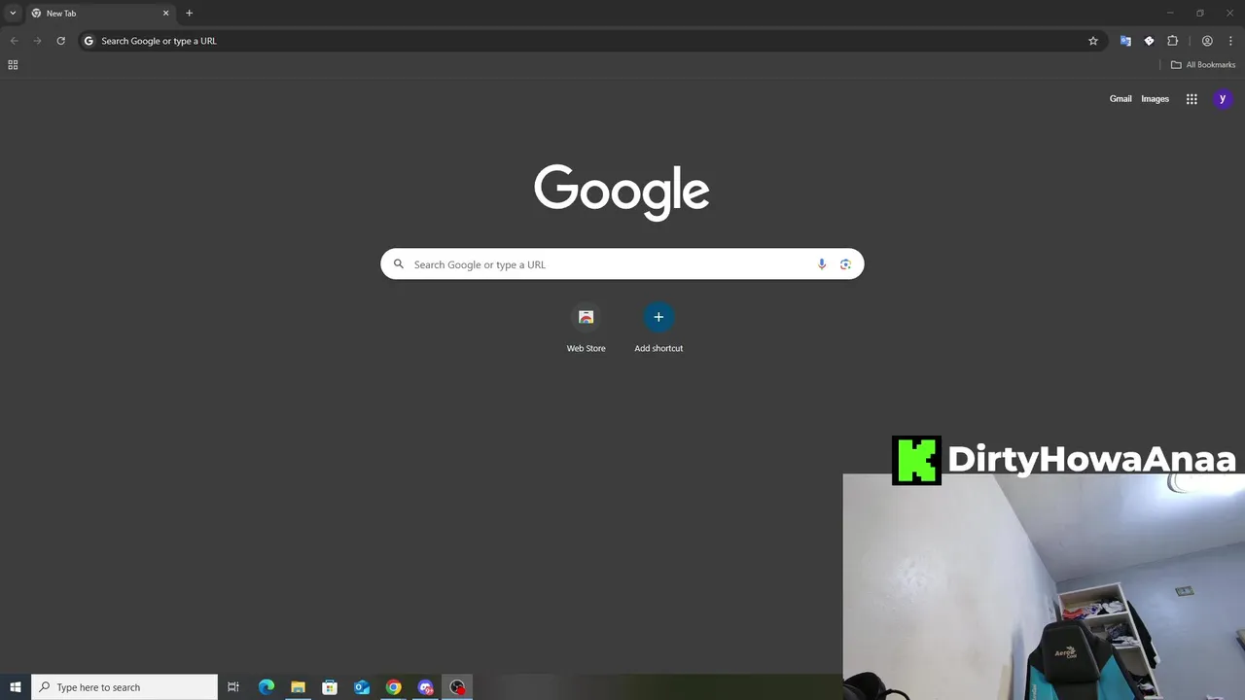Screen dimensions: 1245x700
Task: Open the Apps grid in bookmarks bar
Action: [13, 65]
